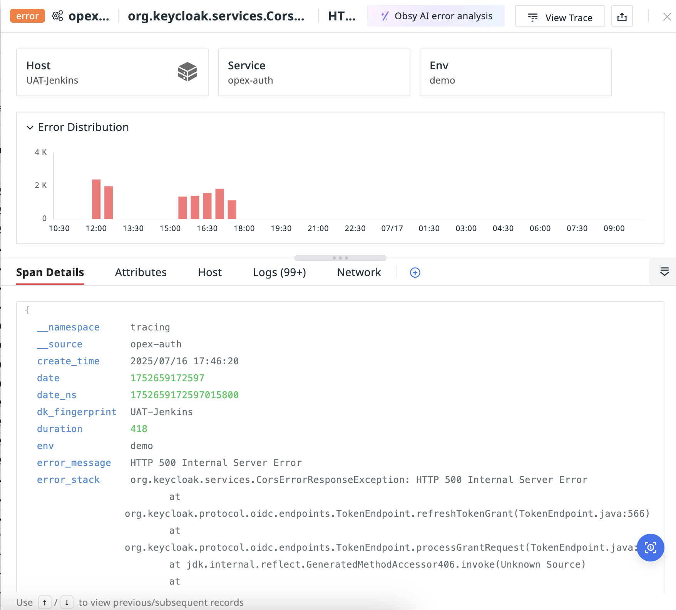
Task: Click the View Trace button
Action: point(560,16)
